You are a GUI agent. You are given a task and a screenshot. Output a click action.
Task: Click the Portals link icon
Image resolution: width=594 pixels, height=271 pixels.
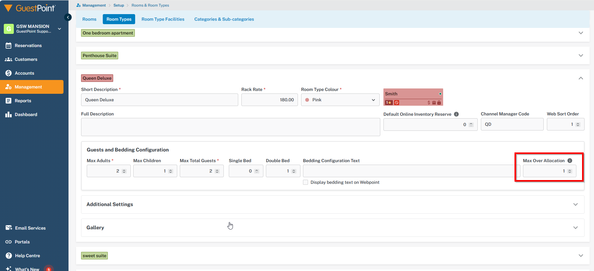(8, 242)
